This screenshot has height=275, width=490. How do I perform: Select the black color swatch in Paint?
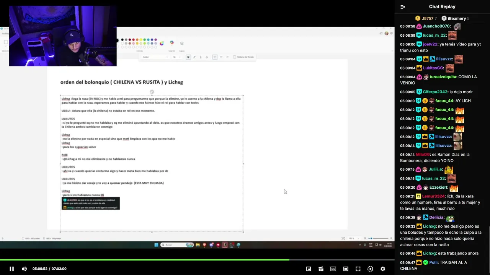click(122, 40)
